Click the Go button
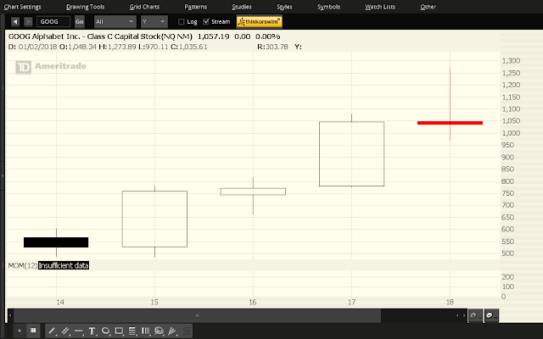 (79, 22)
